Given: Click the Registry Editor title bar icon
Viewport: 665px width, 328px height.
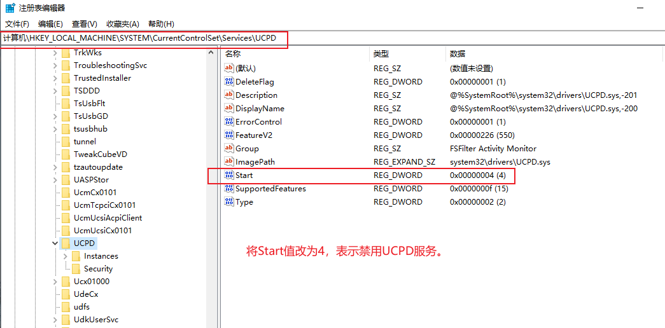Looking at the screenshot, I should point(11,8).
